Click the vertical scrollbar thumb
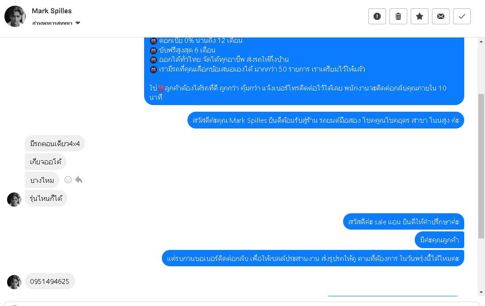Screen dimensions: 485x306 481,166
